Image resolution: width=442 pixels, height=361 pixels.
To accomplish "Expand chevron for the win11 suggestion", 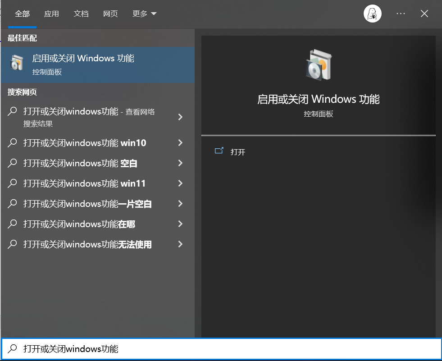I will click(x=180, y=183).
